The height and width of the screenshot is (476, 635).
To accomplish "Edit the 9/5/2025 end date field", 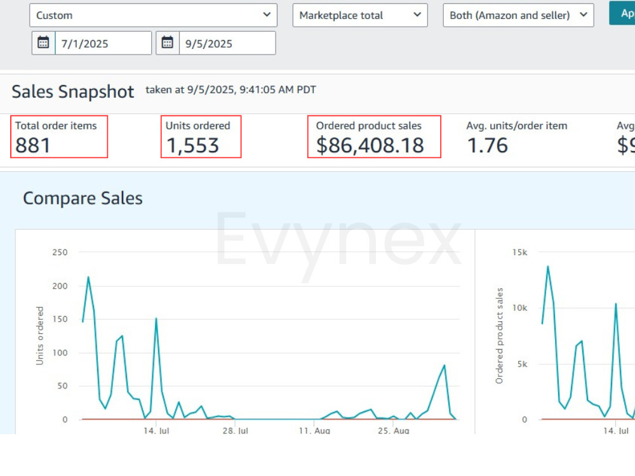I will [227, 43].
